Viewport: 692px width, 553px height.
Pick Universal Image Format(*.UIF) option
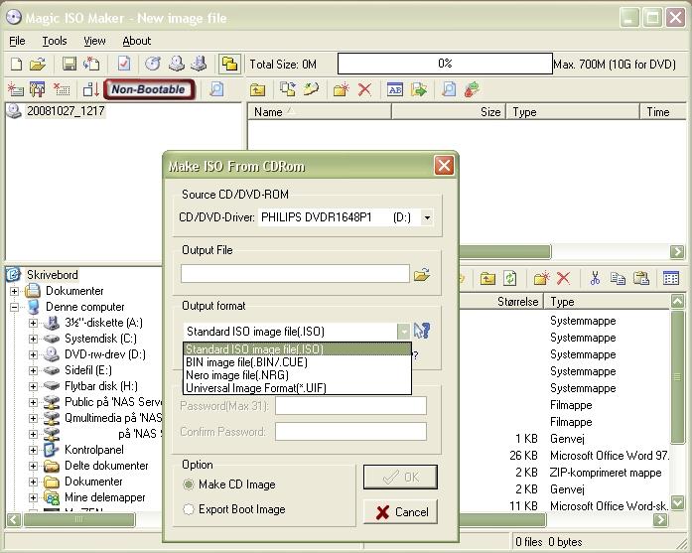pos(255,388)
